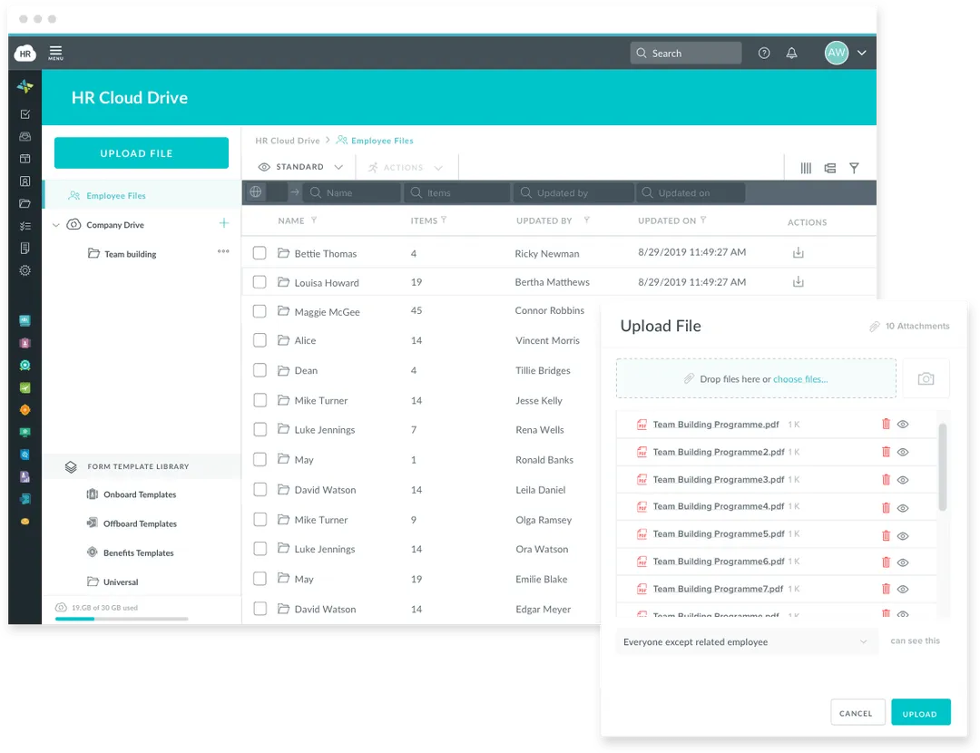This screenshot has width=980, height=753.
Task: Select the Maggie McGee checkbox
Action: tap(260, 311)
